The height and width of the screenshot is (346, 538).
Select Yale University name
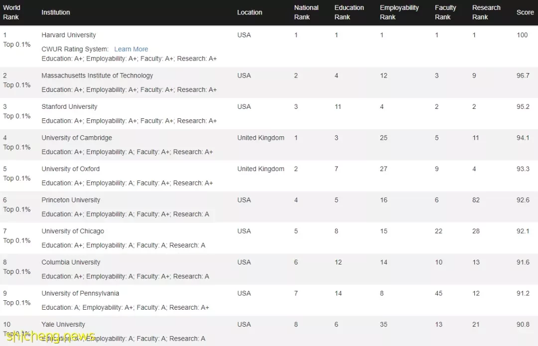coord(63,325)
